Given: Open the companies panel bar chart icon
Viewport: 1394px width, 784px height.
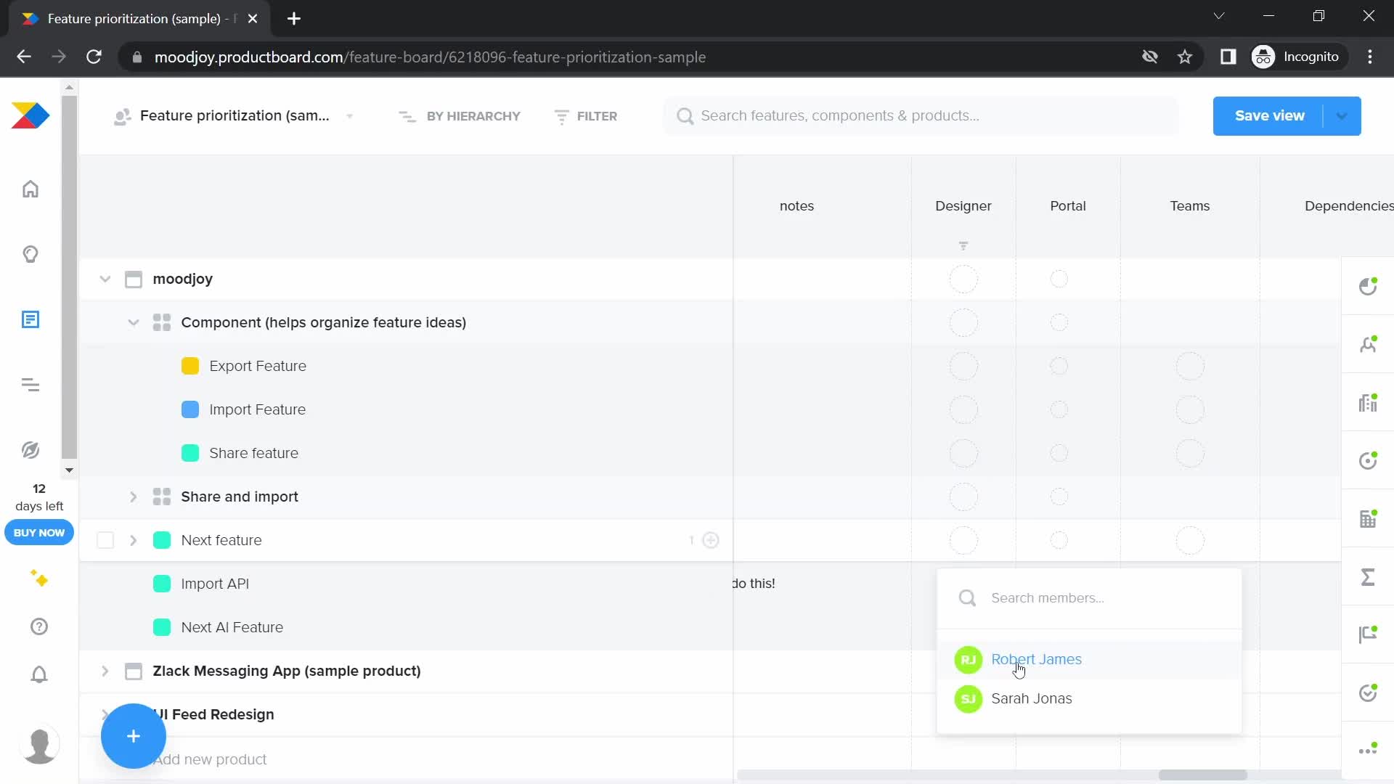Looking at the screenshot, I should tap(1368, 402).
